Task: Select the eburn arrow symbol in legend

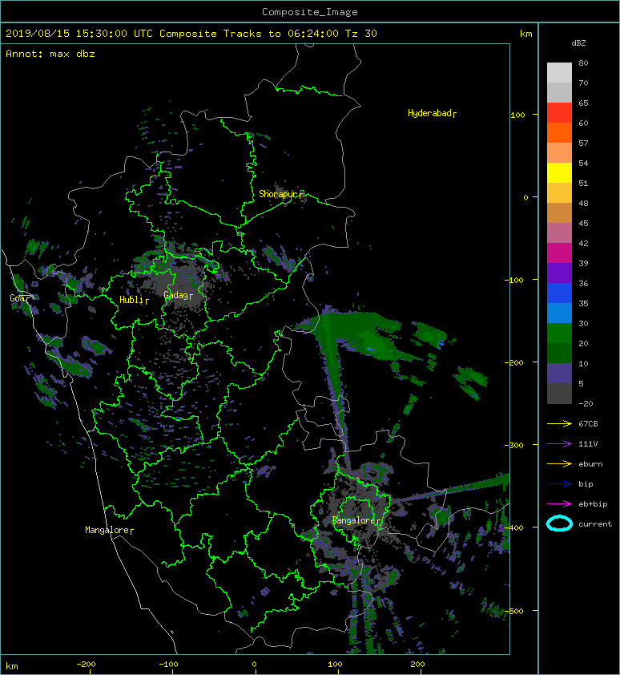Action: point(559,464)
